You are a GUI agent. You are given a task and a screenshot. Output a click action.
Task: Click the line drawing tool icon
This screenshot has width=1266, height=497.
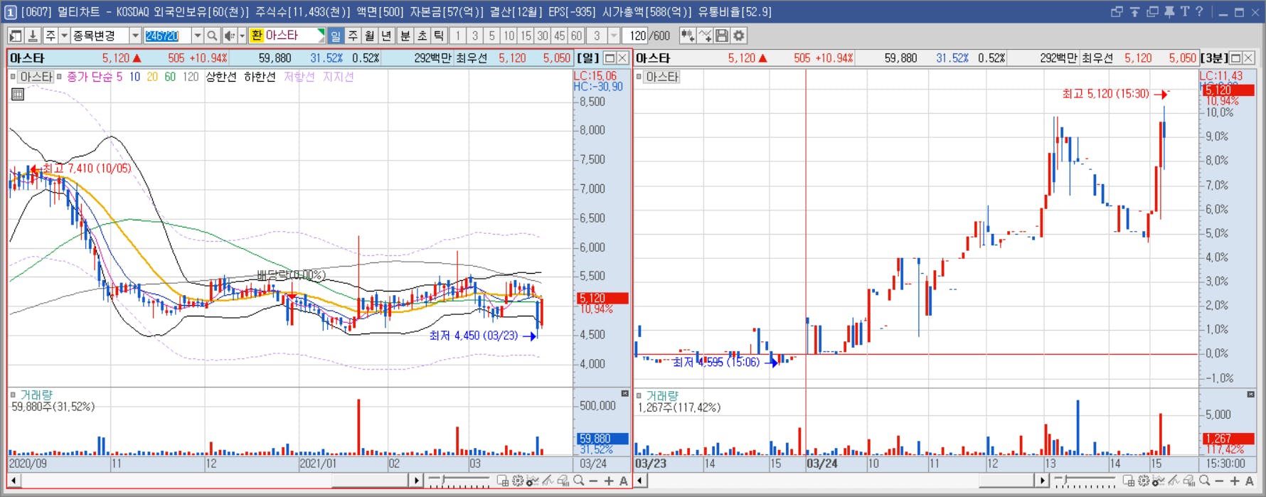(705, 36)
